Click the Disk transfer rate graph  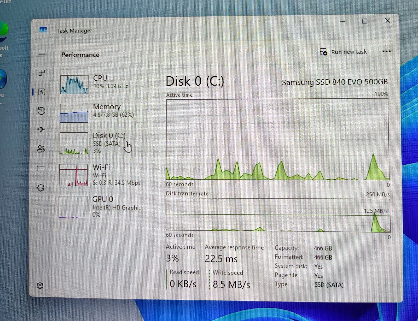[278, 215]
